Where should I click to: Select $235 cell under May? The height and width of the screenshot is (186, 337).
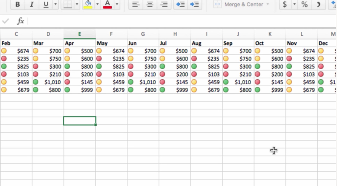pos(111,59)
